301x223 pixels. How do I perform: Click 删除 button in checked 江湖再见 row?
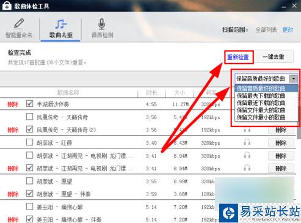click(281, 169)
